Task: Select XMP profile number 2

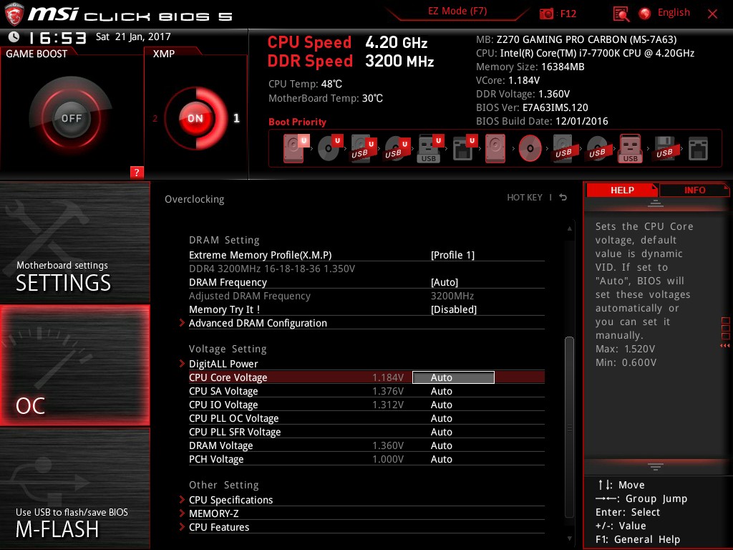Action: click(x=155, y=118)
